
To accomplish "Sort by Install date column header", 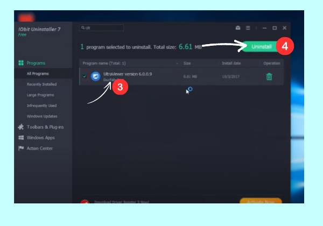I will (231, 63).
